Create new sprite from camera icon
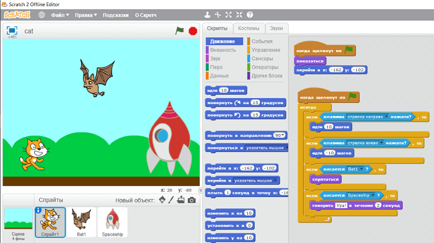Screen dimensions: 434x243 pos(192,200)
